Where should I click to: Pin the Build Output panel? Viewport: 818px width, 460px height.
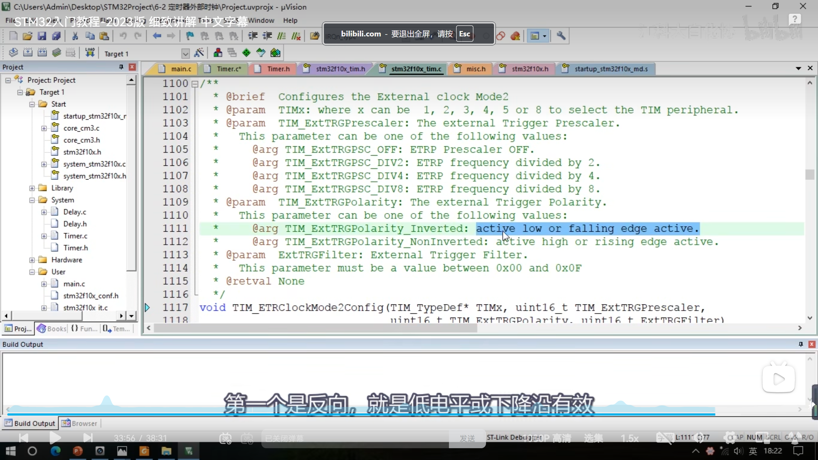pos(801,344)
